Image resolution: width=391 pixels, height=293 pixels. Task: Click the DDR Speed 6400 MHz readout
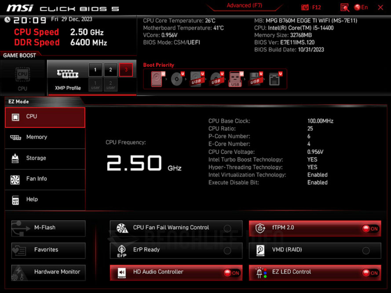pos(88,42)
